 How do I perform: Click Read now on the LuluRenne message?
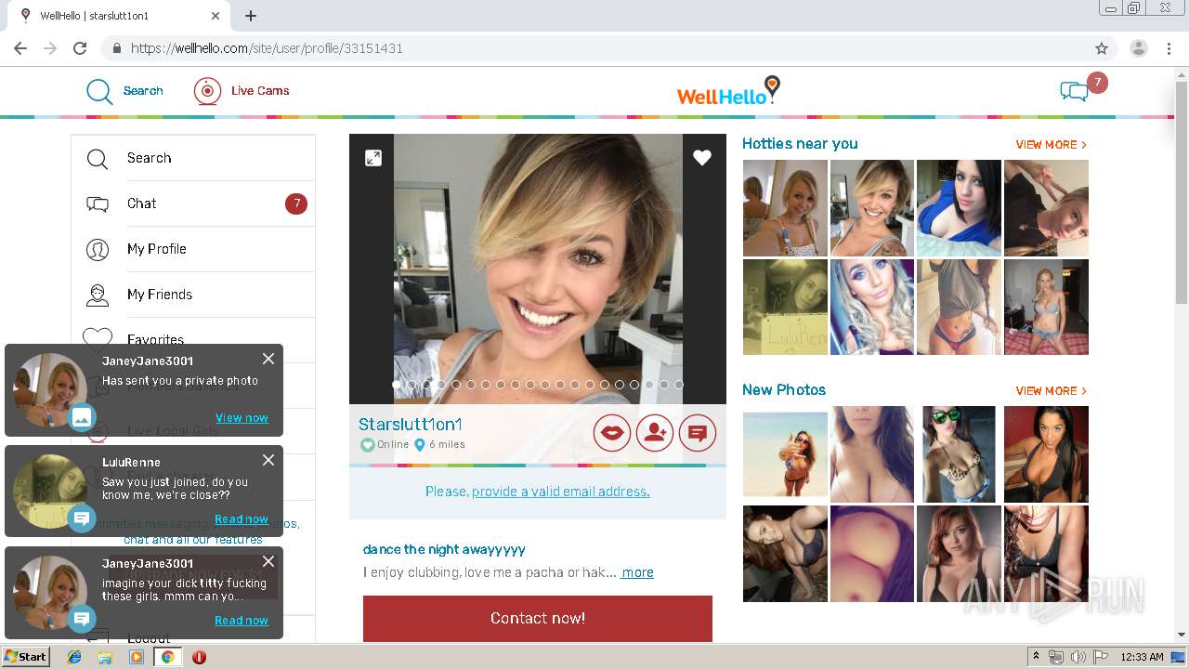coord(242,519)
